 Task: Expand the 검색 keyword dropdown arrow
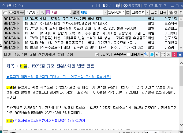pyautogui.click(x=105, y=12)
